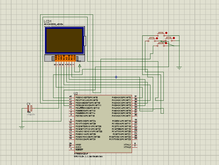219x165 pixels.
Task: Click the PD0/RXD0/PCINT24 pin label
Action: click(x=85, y=121)
